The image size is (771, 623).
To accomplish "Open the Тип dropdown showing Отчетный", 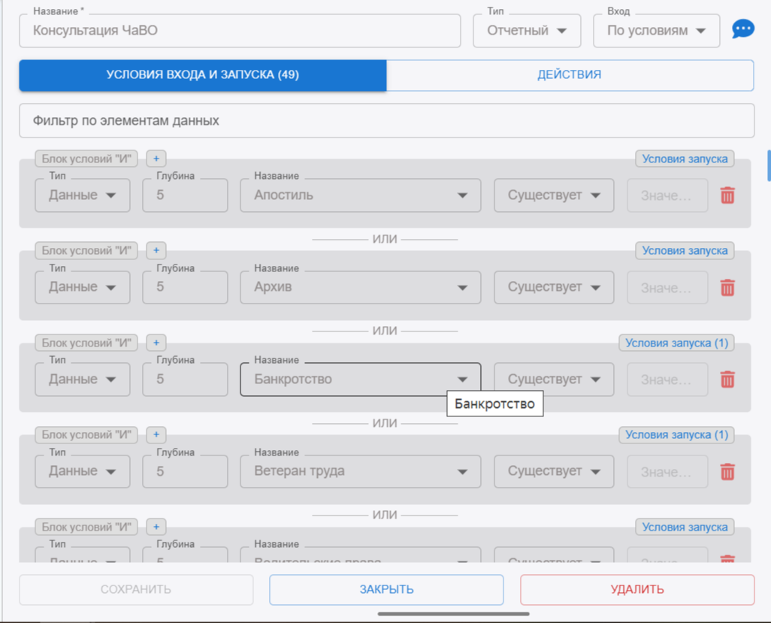I will (527, 31).
